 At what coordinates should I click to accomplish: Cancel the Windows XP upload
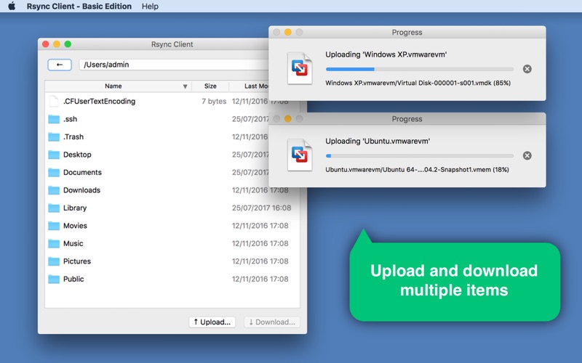[527, 69]
